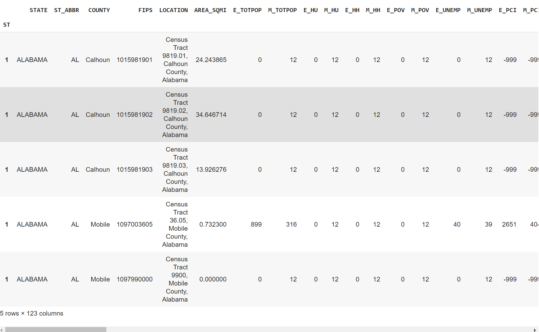This screenshot has width=539, height=332.
Task: Click the COUNTY column header
Action: tap(99, 10)
